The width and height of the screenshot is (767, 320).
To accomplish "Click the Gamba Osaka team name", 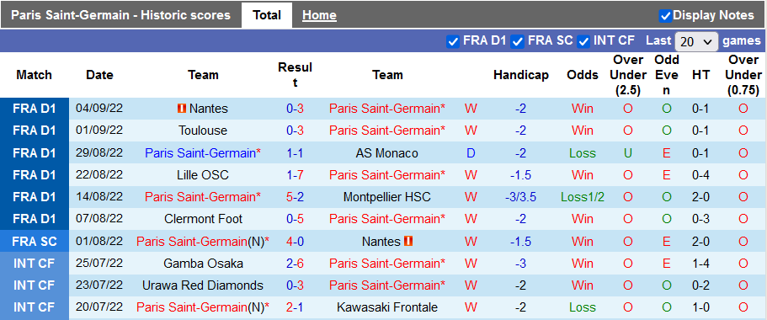I will tap(203, 264).
